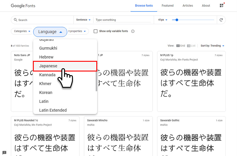Image resolution: width=237 pixels, height=156 pixels.
Task: Open the Sentence preview type dropdown
Action: pyautogui.click(x=83, y=20)
